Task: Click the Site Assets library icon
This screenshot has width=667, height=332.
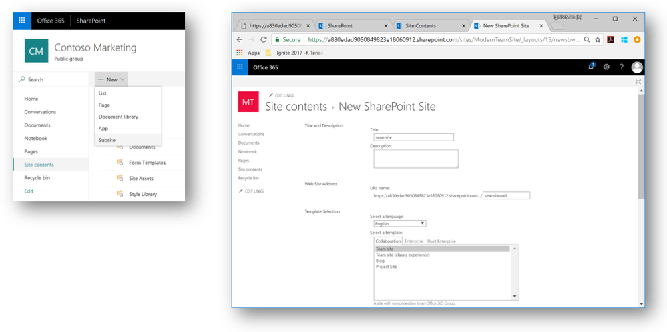Action: pyautogui.click(x=120, y=178)
